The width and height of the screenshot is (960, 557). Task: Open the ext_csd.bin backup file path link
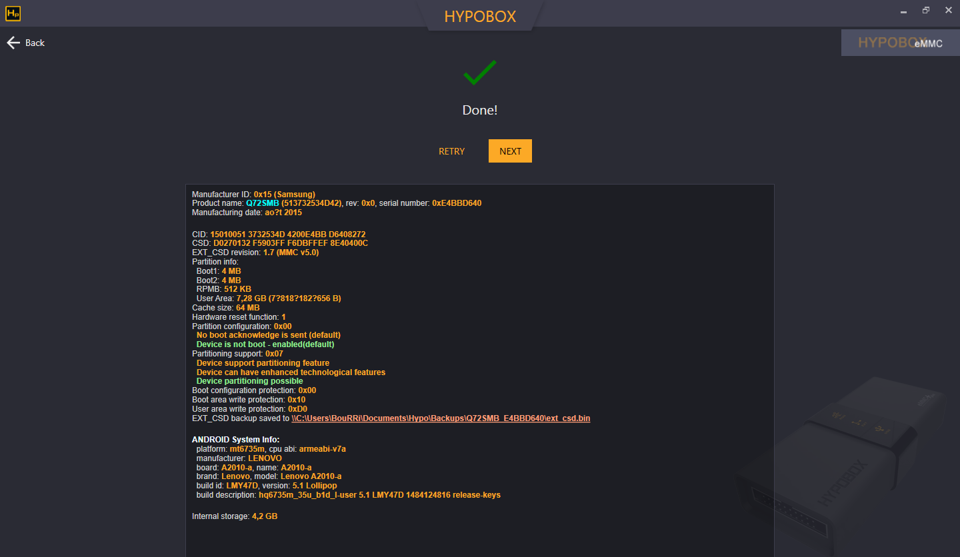tap(441, 418)
